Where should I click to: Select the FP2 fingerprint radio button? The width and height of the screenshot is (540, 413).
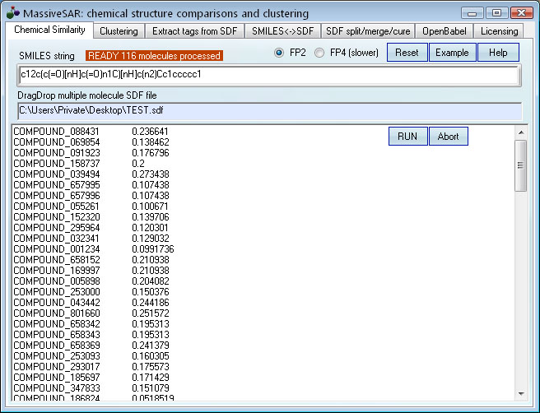click(279, 53)
